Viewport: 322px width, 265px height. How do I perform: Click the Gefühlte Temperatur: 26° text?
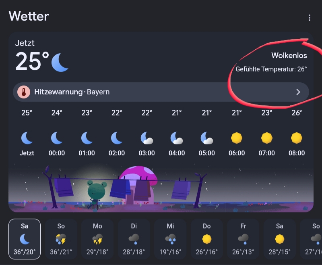pos(271,69)
